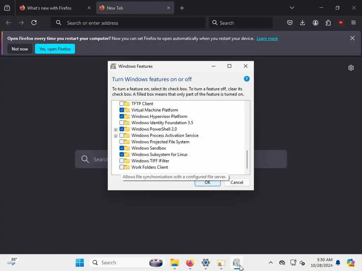Viewport: 362px width, 271px height.
Task: Open Firefox View icon in tab strip
Action: [7, 8]
